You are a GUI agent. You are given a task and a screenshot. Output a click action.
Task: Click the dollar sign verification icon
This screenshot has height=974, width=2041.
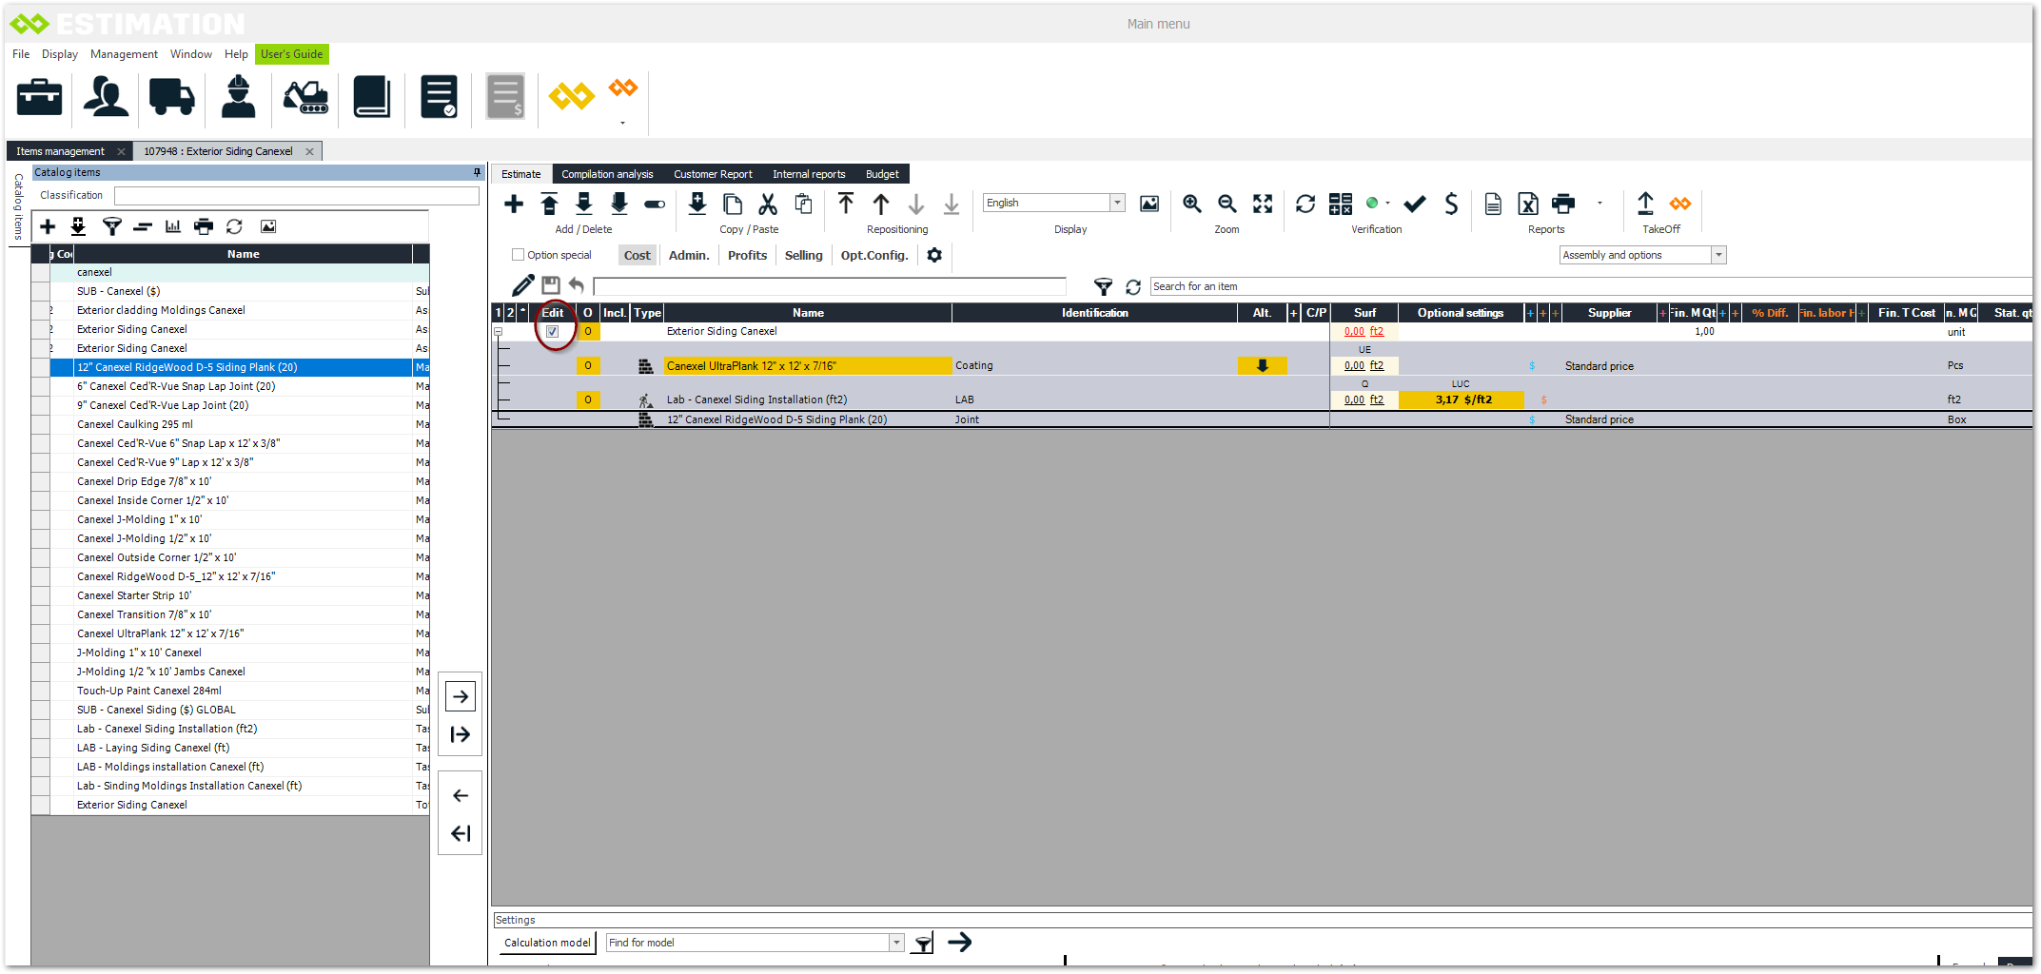1451,205
